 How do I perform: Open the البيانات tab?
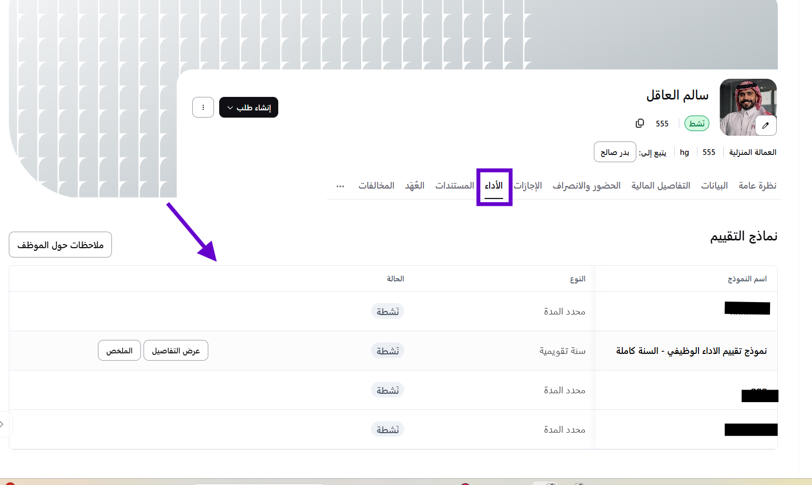[714, 186]
